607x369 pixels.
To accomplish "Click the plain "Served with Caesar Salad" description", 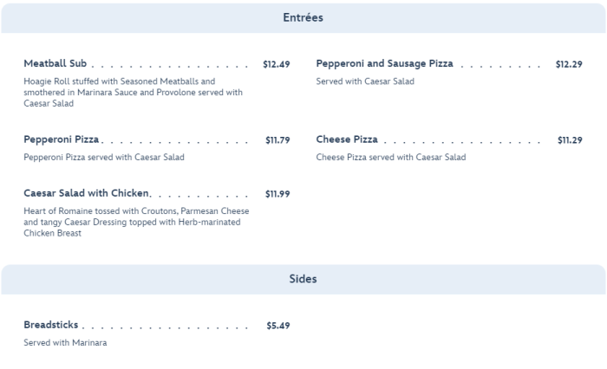I will (x=365, y=81).
